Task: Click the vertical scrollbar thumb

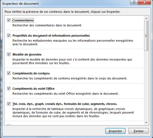Action: point(146,36)
